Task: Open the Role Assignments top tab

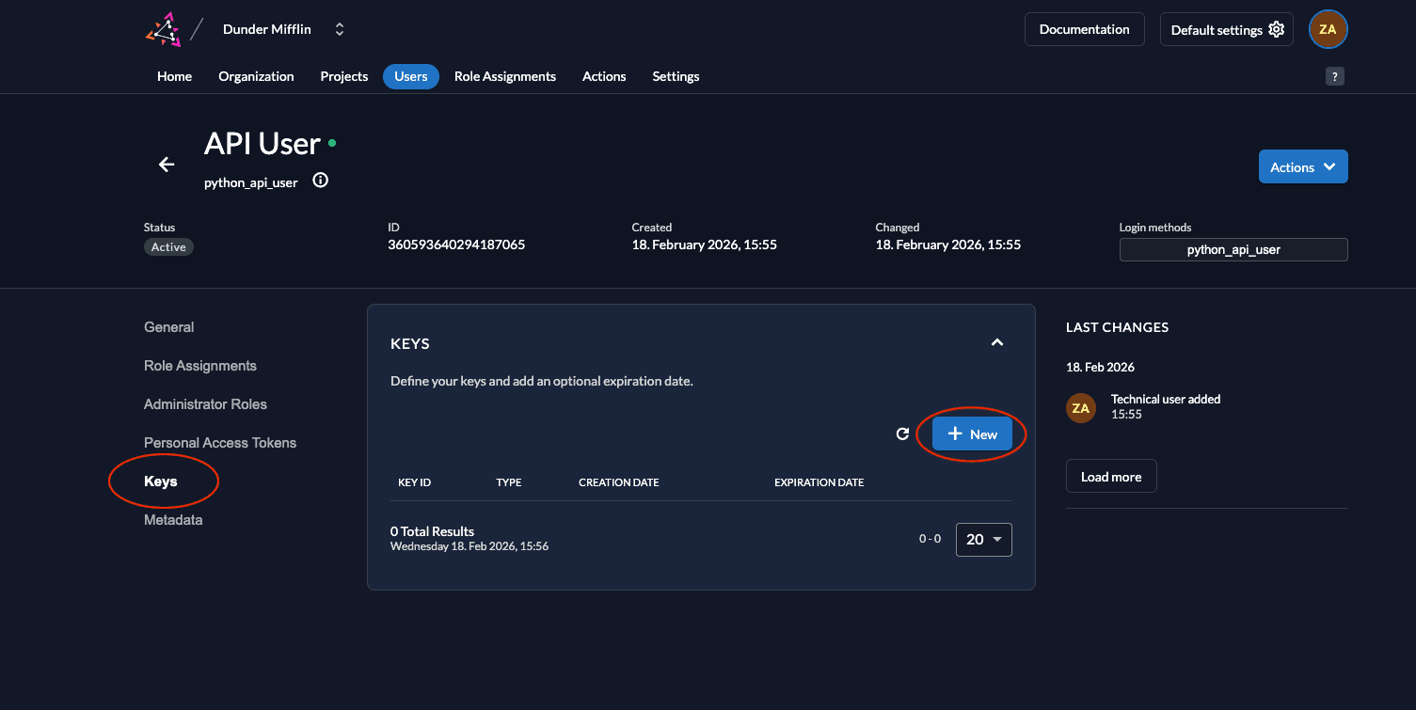Action: [504, 76]
